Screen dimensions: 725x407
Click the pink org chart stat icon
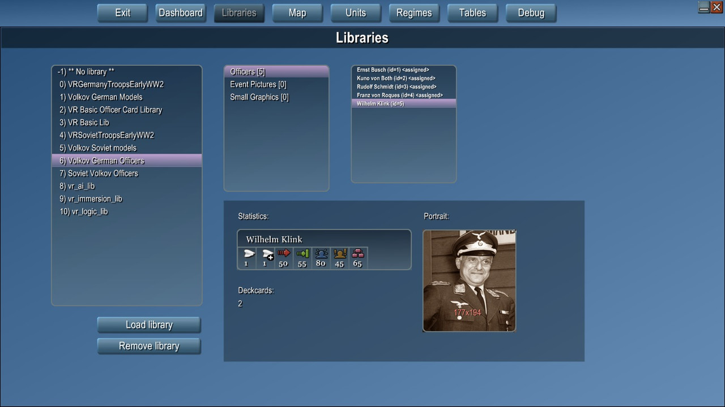[x=357, y=253]
